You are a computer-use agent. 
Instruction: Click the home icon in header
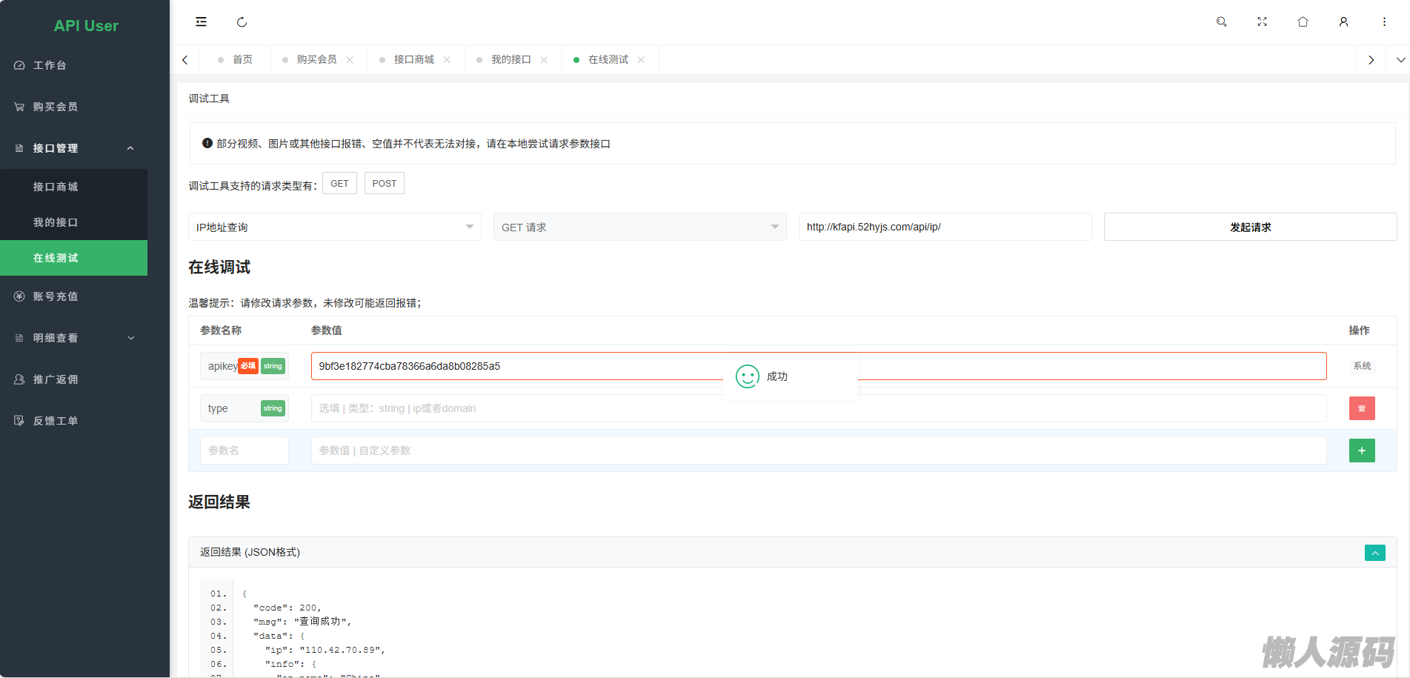tap(1303, 22)
